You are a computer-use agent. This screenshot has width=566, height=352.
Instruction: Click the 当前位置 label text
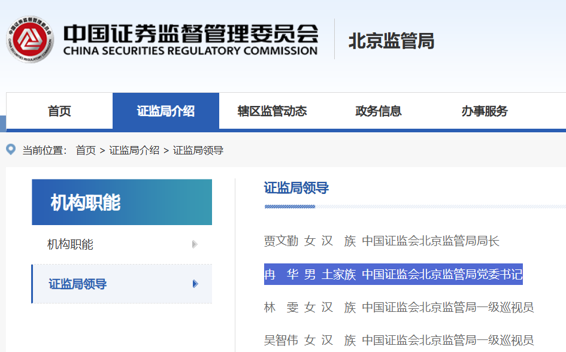pos(44,150)
